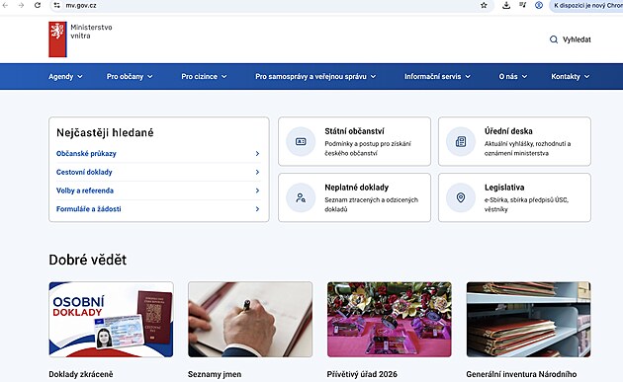Open the Úřední deska card title
Image resolution: width=623 pixels, height=382 pixels.
click(x=508, y=131)
